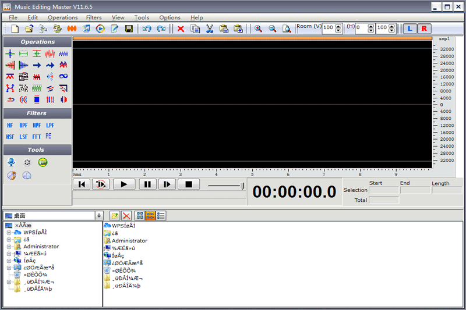Click the red X delete in file browser

(x=126, y=216)
